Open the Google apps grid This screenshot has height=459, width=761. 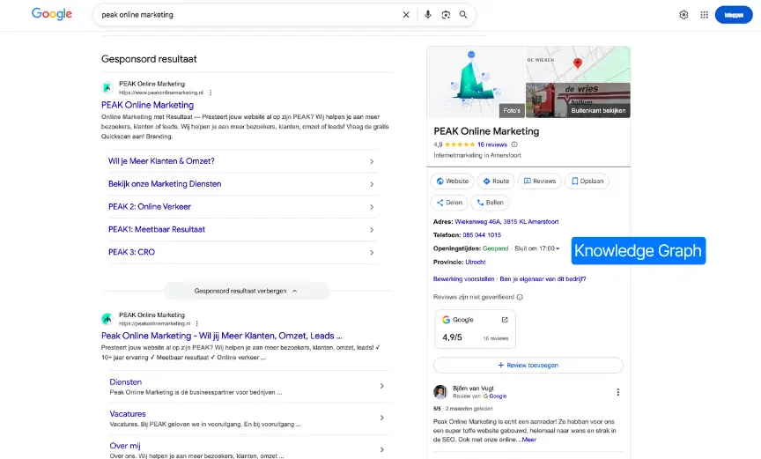[x=704, y=15]
